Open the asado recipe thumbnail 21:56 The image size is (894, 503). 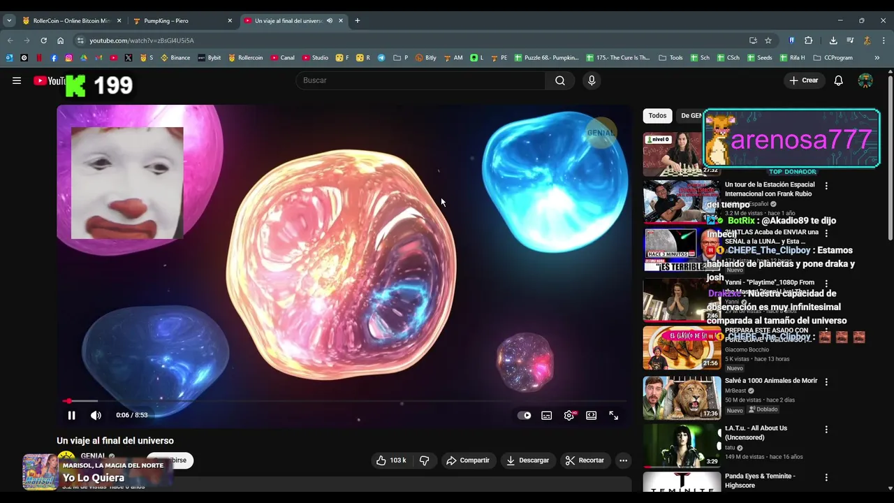[x=682, y=348]
